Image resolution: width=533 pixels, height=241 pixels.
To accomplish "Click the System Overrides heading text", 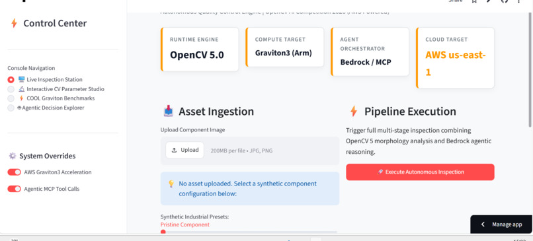I will point(47,156).
